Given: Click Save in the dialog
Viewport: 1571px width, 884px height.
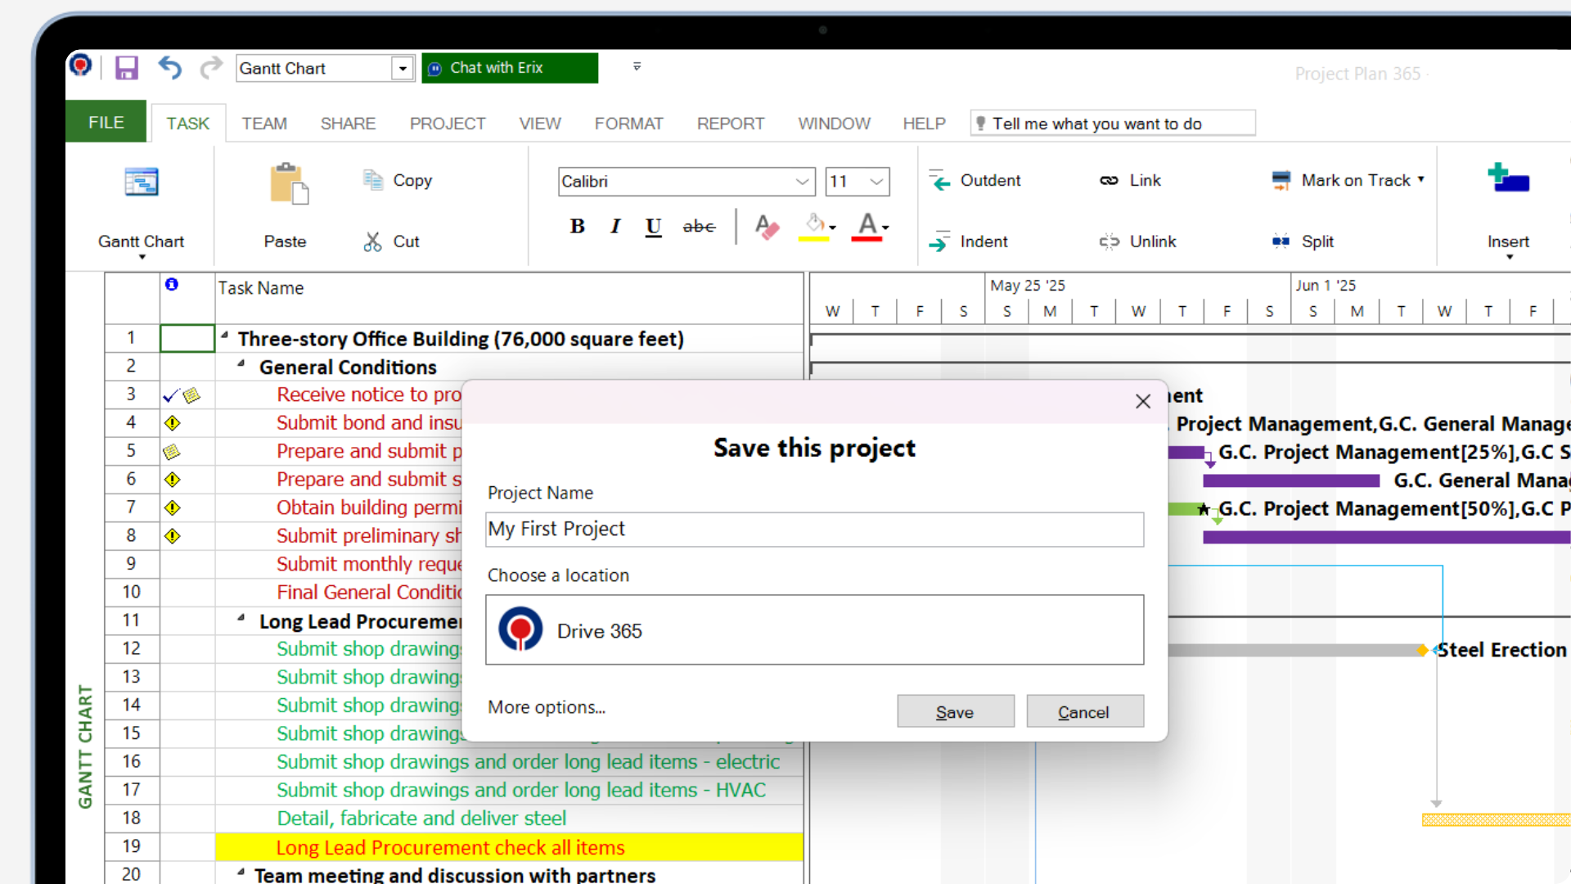Looking at the screenshot, I should (x=955, y=711).
